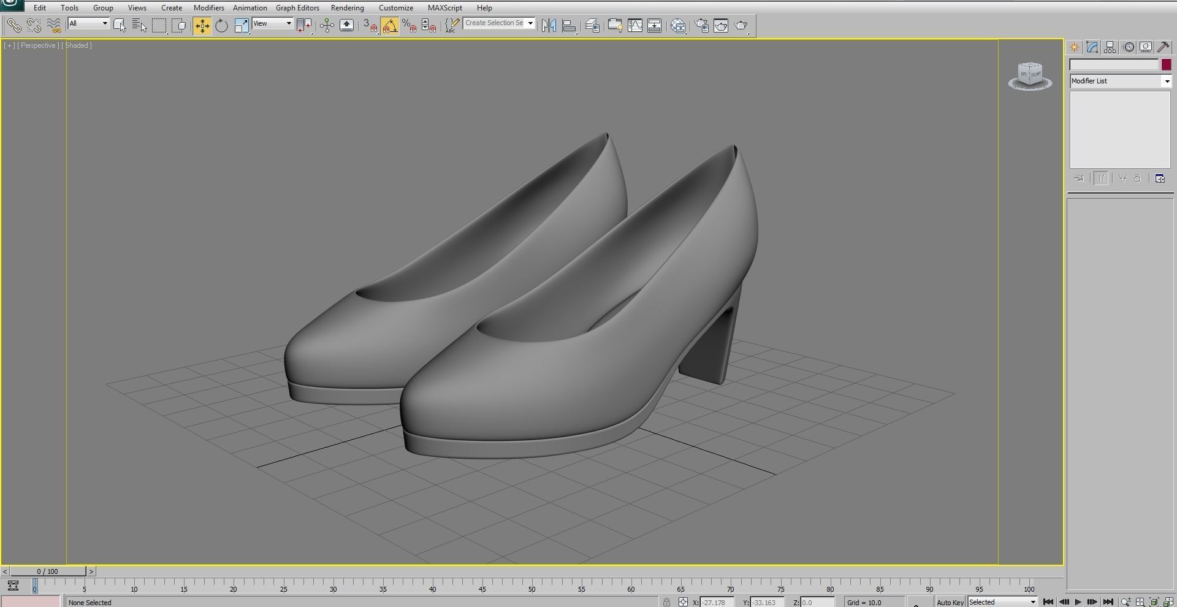The width and height of the screenshot is (1177, 607).
Task: Open the Graph Editors menu
Action: pyautogui.click(x=297, y=8)
